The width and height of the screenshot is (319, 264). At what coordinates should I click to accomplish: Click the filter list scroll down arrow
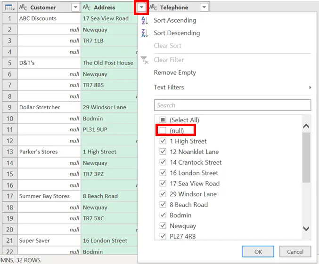(x=306, y=228)
